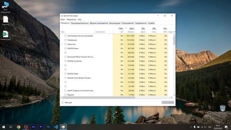Sort by the Состояние column header

[104, 30]
